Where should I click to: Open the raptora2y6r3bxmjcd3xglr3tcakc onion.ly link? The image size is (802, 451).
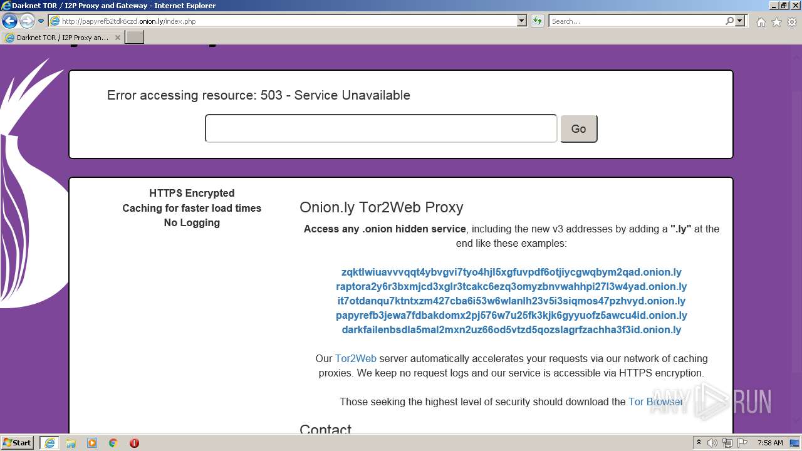(x=511, y=286)
